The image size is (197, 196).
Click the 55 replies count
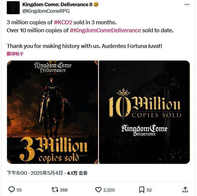point(19,190)
